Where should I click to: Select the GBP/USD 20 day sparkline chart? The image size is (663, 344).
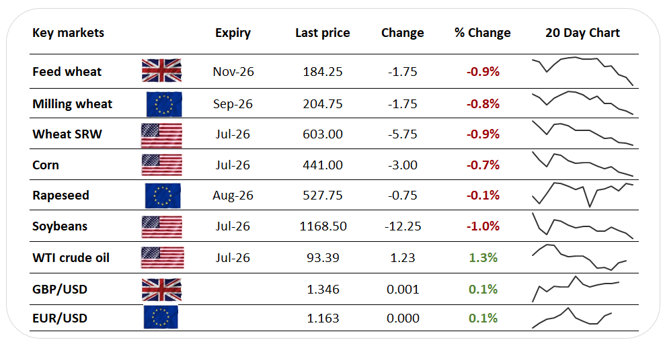[x=576, y=289]
